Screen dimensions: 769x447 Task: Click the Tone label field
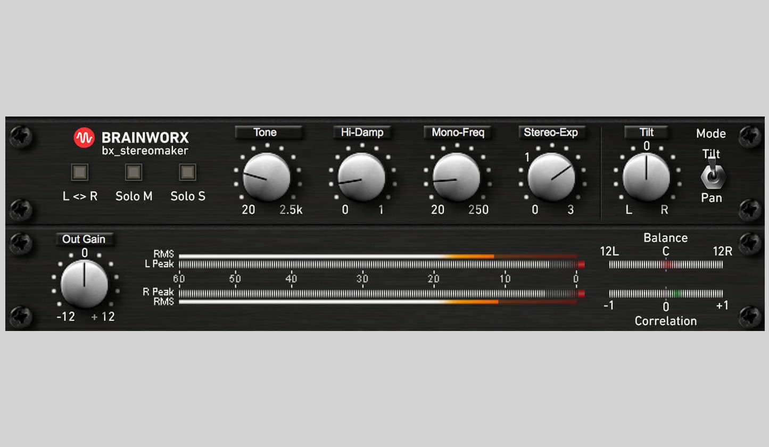coord(269,133)
